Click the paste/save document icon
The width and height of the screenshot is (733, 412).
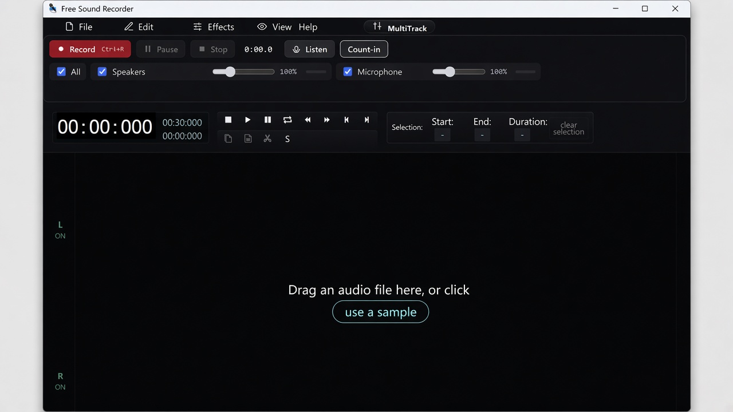pos(248,138)
